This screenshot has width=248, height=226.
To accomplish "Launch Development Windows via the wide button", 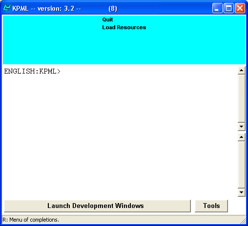I will (x=97, y=206).
